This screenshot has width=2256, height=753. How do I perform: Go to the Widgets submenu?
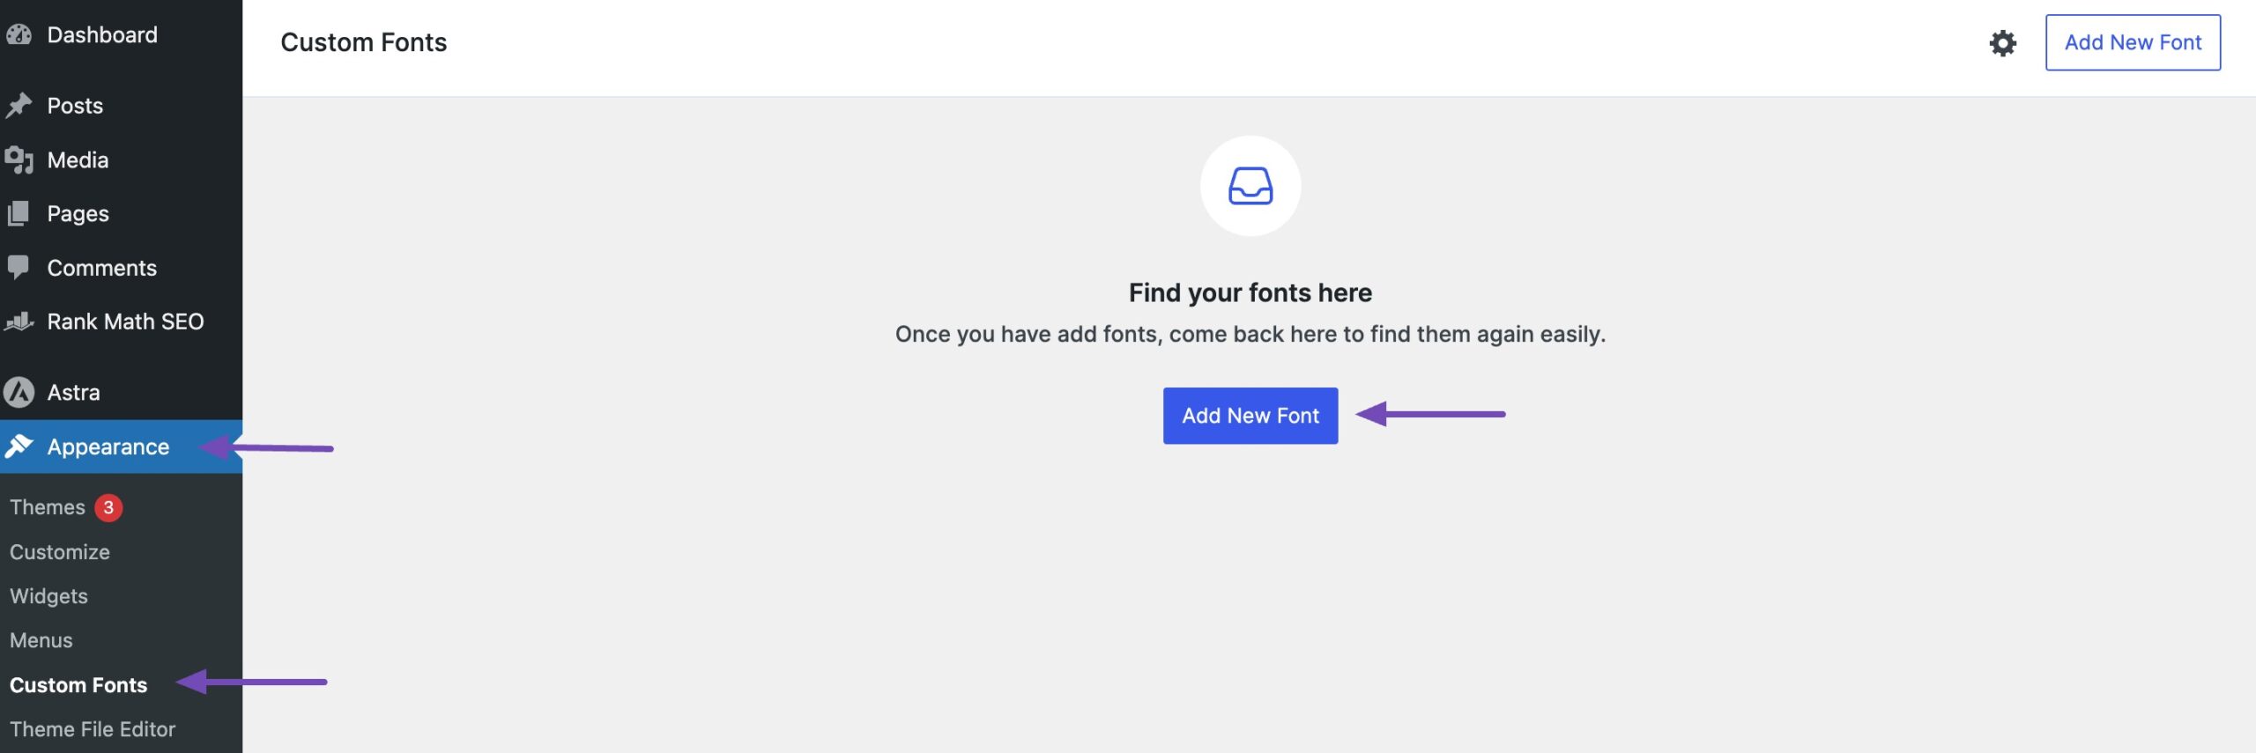point(48,596)
